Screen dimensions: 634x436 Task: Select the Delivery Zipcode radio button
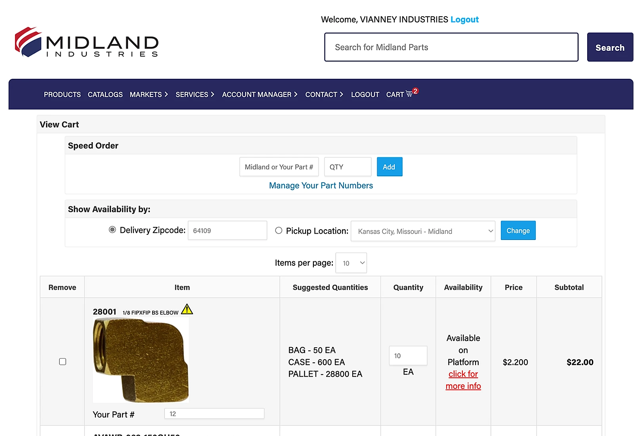112,230
